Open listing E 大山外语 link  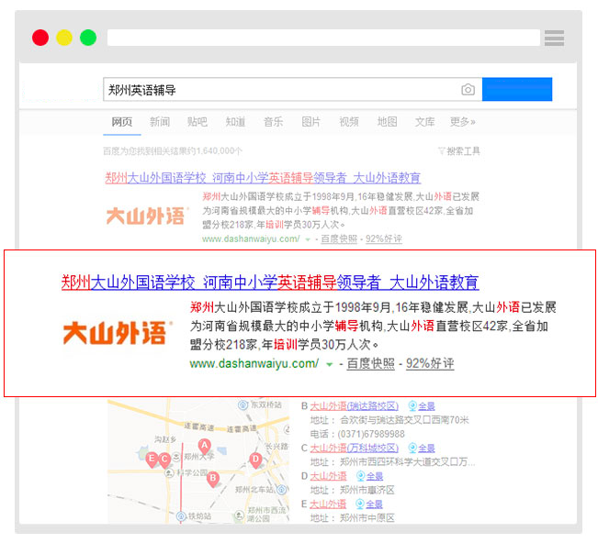[328, 504]
